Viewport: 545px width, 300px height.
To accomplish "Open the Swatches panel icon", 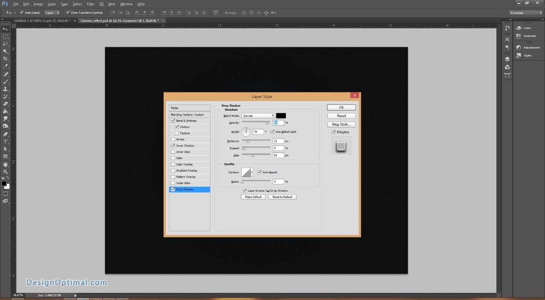I will pyautogui.click(x=518, y=36).
